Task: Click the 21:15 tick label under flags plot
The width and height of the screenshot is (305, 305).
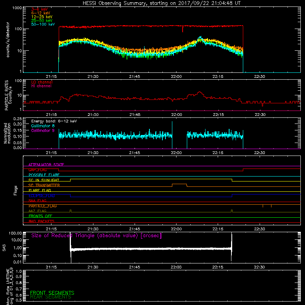Action: point(51,229)
